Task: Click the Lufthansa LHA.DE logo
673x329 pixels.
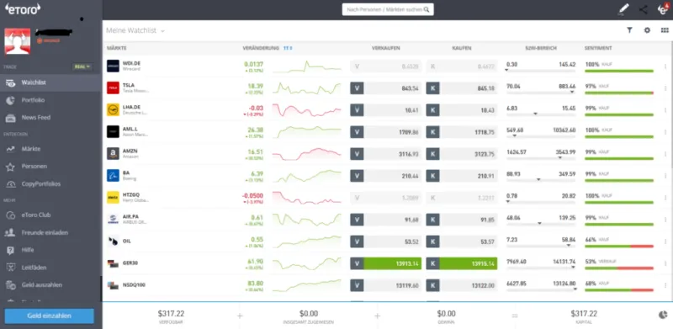Action: (x=113, y=109)
